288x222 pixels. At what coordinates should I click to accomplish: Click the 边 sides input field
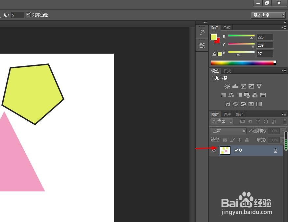17,15
